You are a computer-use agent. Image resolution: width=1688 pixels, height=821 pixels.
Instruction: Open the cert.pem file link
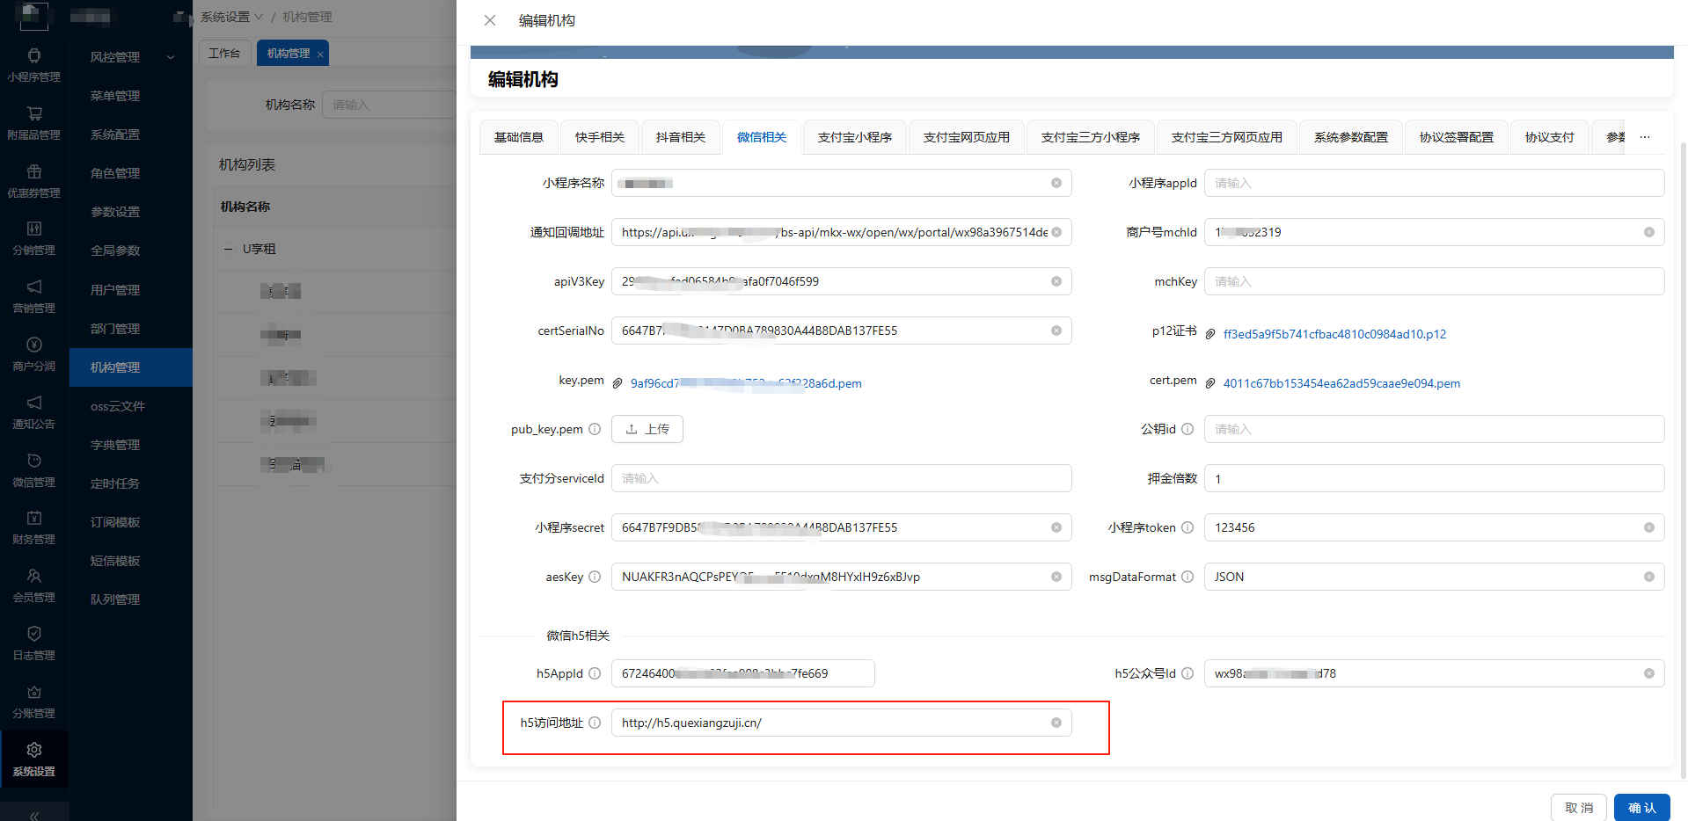tap(1341, 383)
